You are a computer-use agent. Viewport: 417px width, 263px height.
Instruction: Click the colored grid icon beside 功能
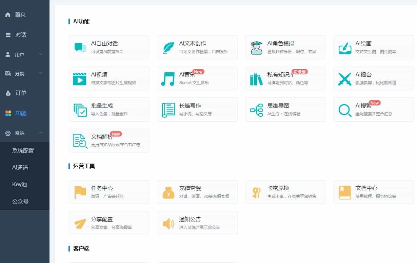(x=8, y=113)
